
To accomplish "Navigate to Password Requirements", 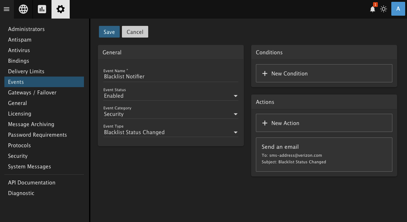I will [37, 135].
